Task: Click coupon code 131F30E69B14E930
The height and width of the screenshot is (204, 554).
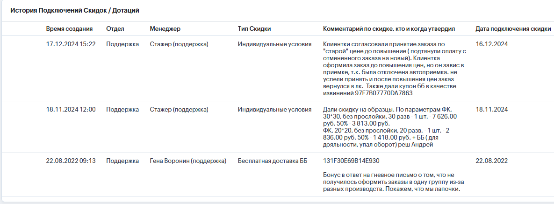Action: click(x=351, y=161)
